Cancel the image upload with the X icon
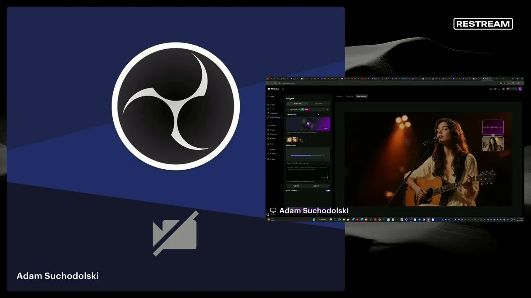 point(323,156)
